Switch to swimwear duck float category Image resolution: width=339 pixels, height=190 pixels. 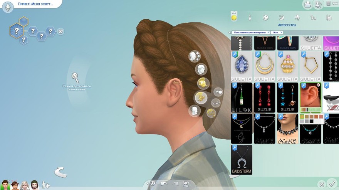(313, 18)
